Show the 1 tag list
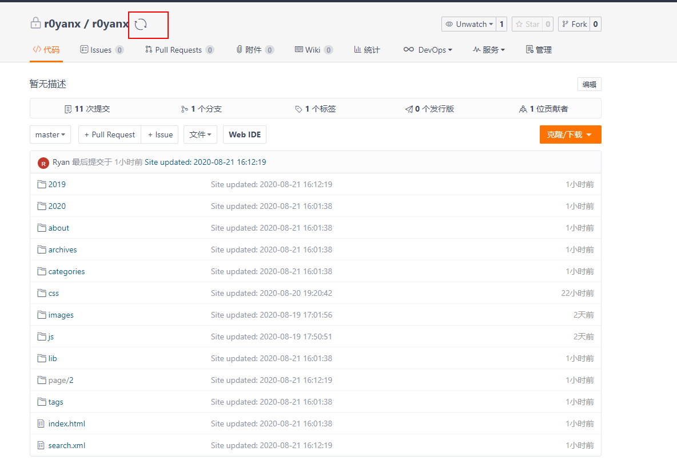Viewport: 677px width, 467px height. tap(316, 109)
